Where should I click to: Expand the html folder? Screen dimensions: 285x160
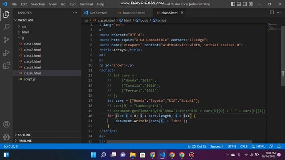[x=25, y=32]
